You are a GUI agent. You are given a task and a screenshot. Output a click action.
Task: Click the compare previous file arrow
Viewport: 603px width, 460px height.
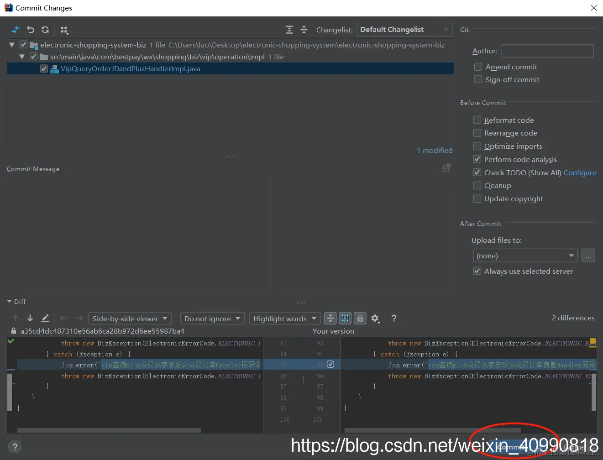click(64, 318)
